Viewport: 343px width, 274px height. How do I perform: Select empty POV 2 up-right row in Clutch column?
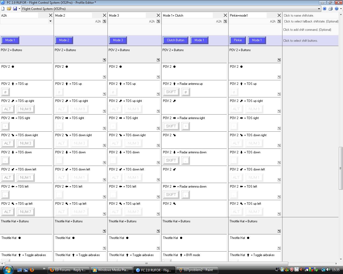[x=194, y=106]
